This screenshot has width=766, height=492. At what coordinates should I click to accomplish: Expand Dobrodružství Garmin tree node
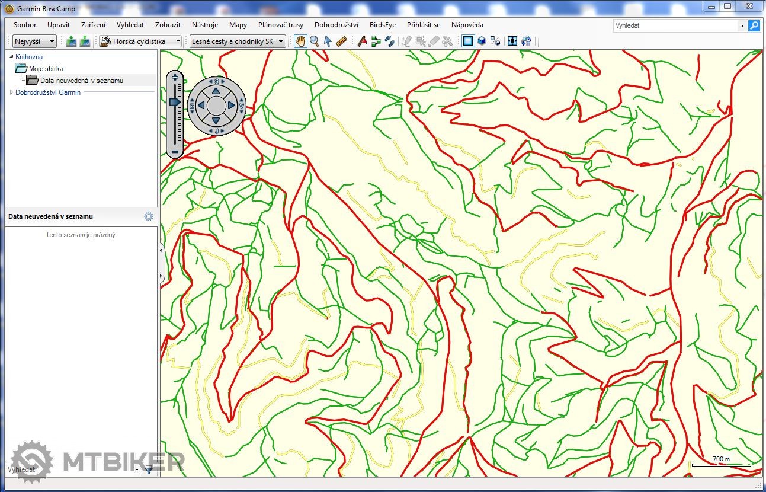click(11, 92)
